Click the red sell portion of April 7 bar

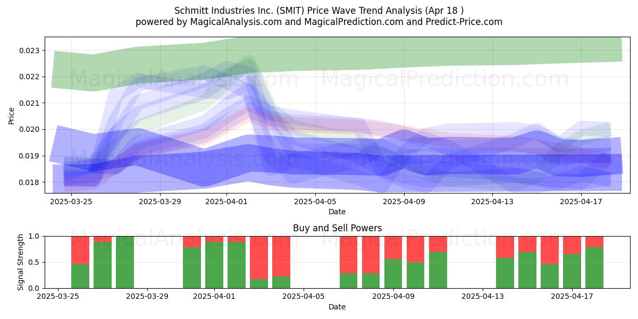348,255
